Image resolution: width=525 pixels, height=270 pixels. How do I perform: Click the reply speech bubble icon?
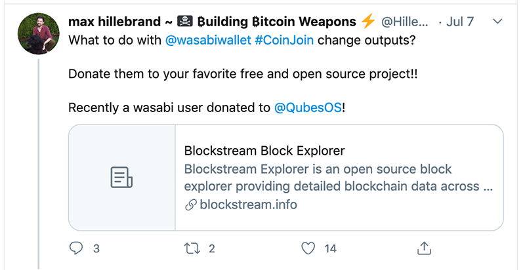(76, 248)
